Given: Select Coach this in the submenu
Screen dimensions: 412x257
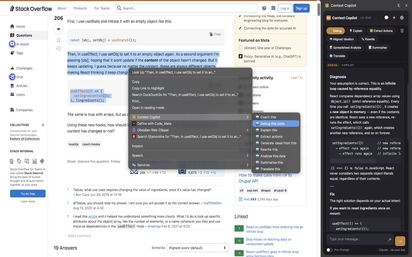Looking at the screenshot, I should tap(276, 117).
